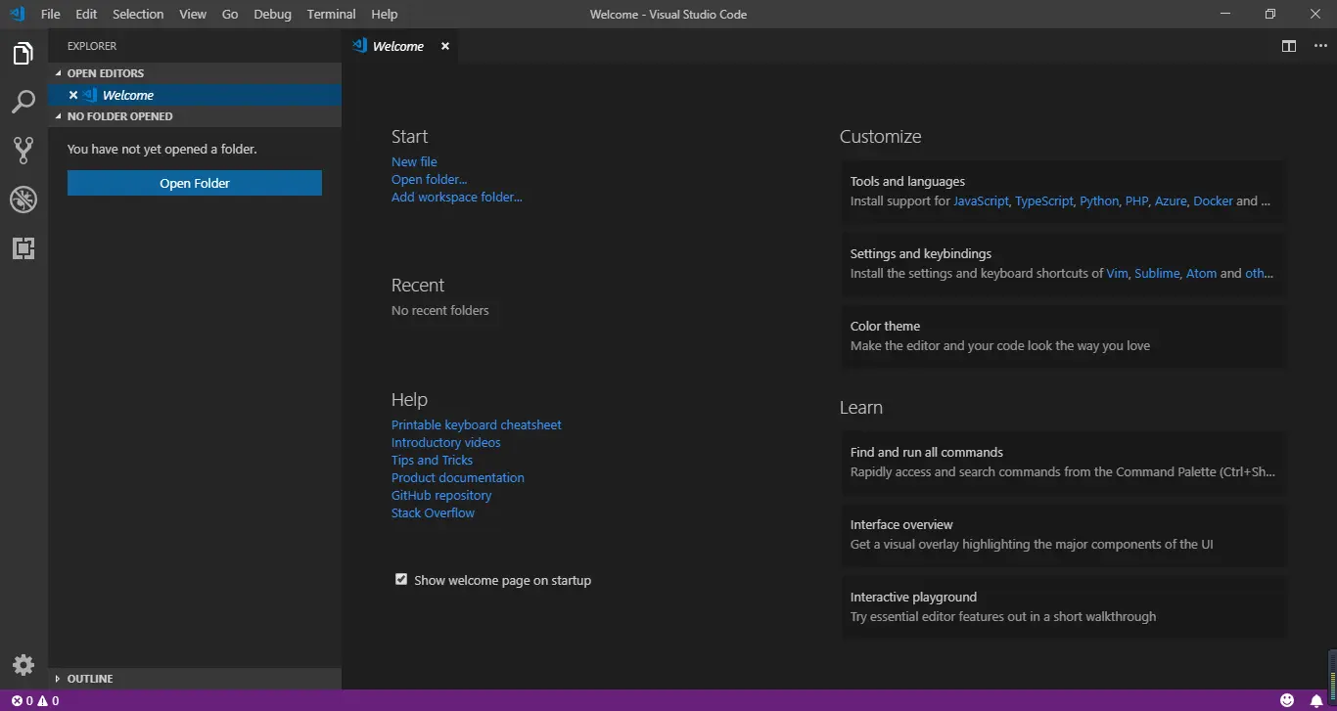Open Tips and Tricks link

[432, 461]
